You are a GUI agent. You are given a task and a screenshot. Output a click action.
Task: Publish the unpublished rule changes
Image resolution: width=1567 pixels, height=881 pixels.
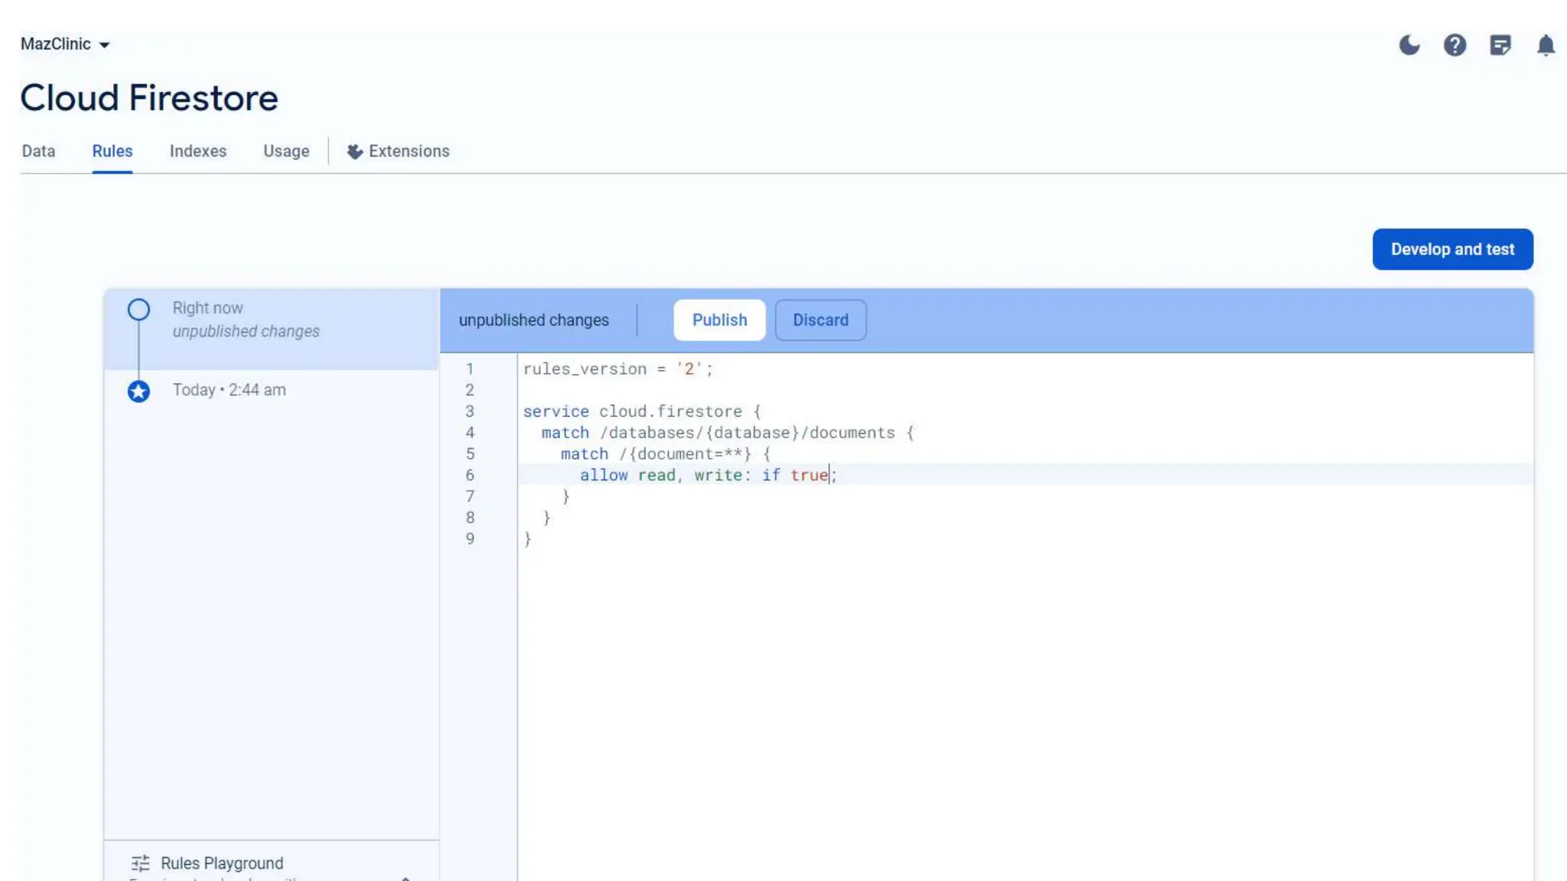tap(719, 320)
